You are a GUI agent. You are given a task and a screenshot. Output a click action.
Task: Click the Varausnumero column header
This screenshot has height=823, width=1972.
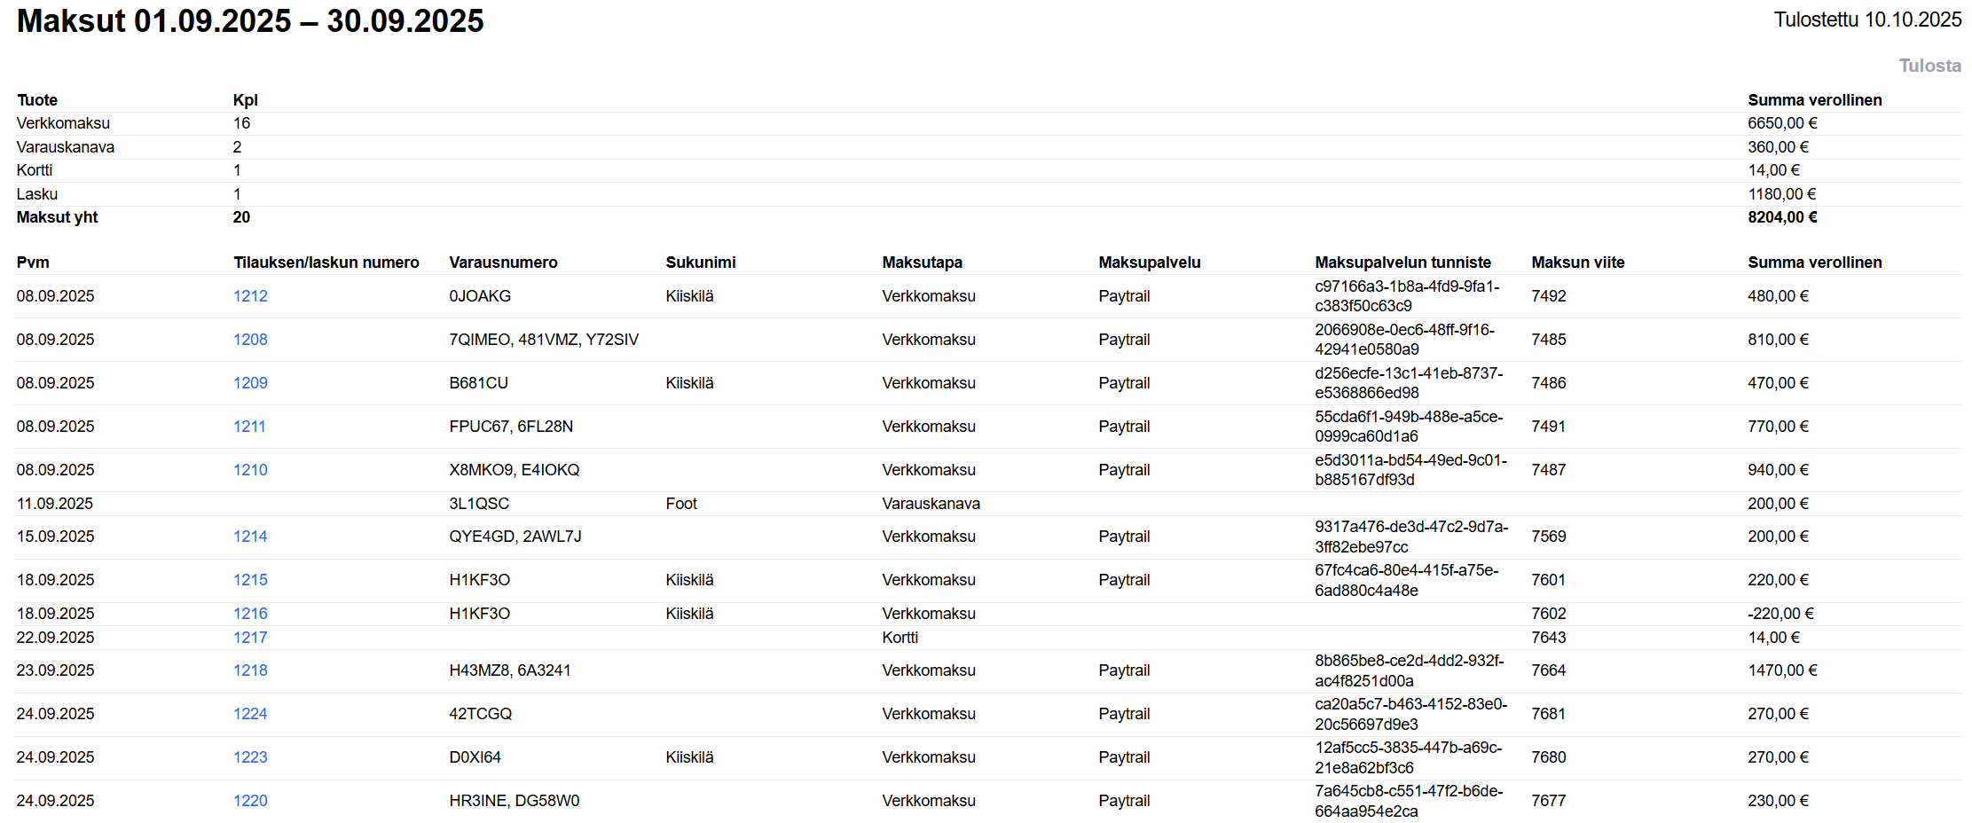tap(503, 263)
